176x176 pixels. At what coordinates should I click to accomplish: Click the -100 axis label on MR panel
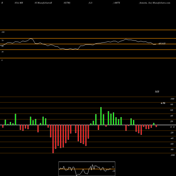(x=172, y=155)
